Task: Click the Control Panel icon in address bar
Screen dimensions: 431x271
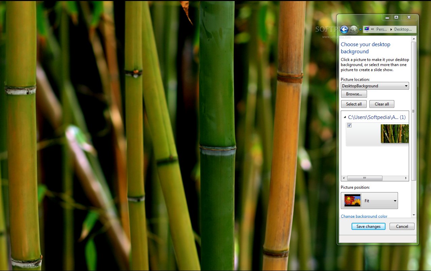Action: (367, 29)
